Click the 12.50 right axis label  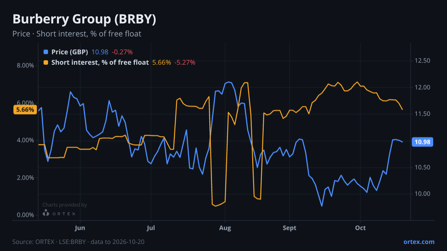pyautogui.click(x=422, y=61)
